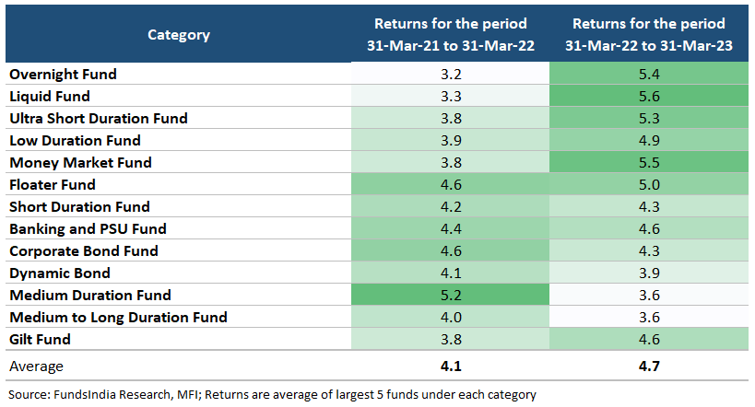This screenshot has height=407, width=755.
Task: Click the Ultra Short Duration Fund label
Action: point(98,118)
